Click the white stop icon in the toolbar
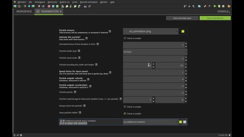Viewport: 244px width, 137px height. tap(223, 6)
